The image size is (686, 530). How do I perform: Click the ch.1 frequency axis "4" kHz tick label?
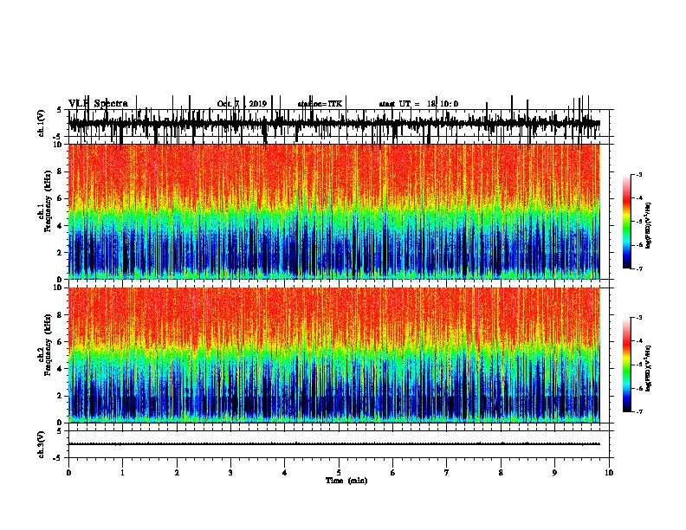60,226
